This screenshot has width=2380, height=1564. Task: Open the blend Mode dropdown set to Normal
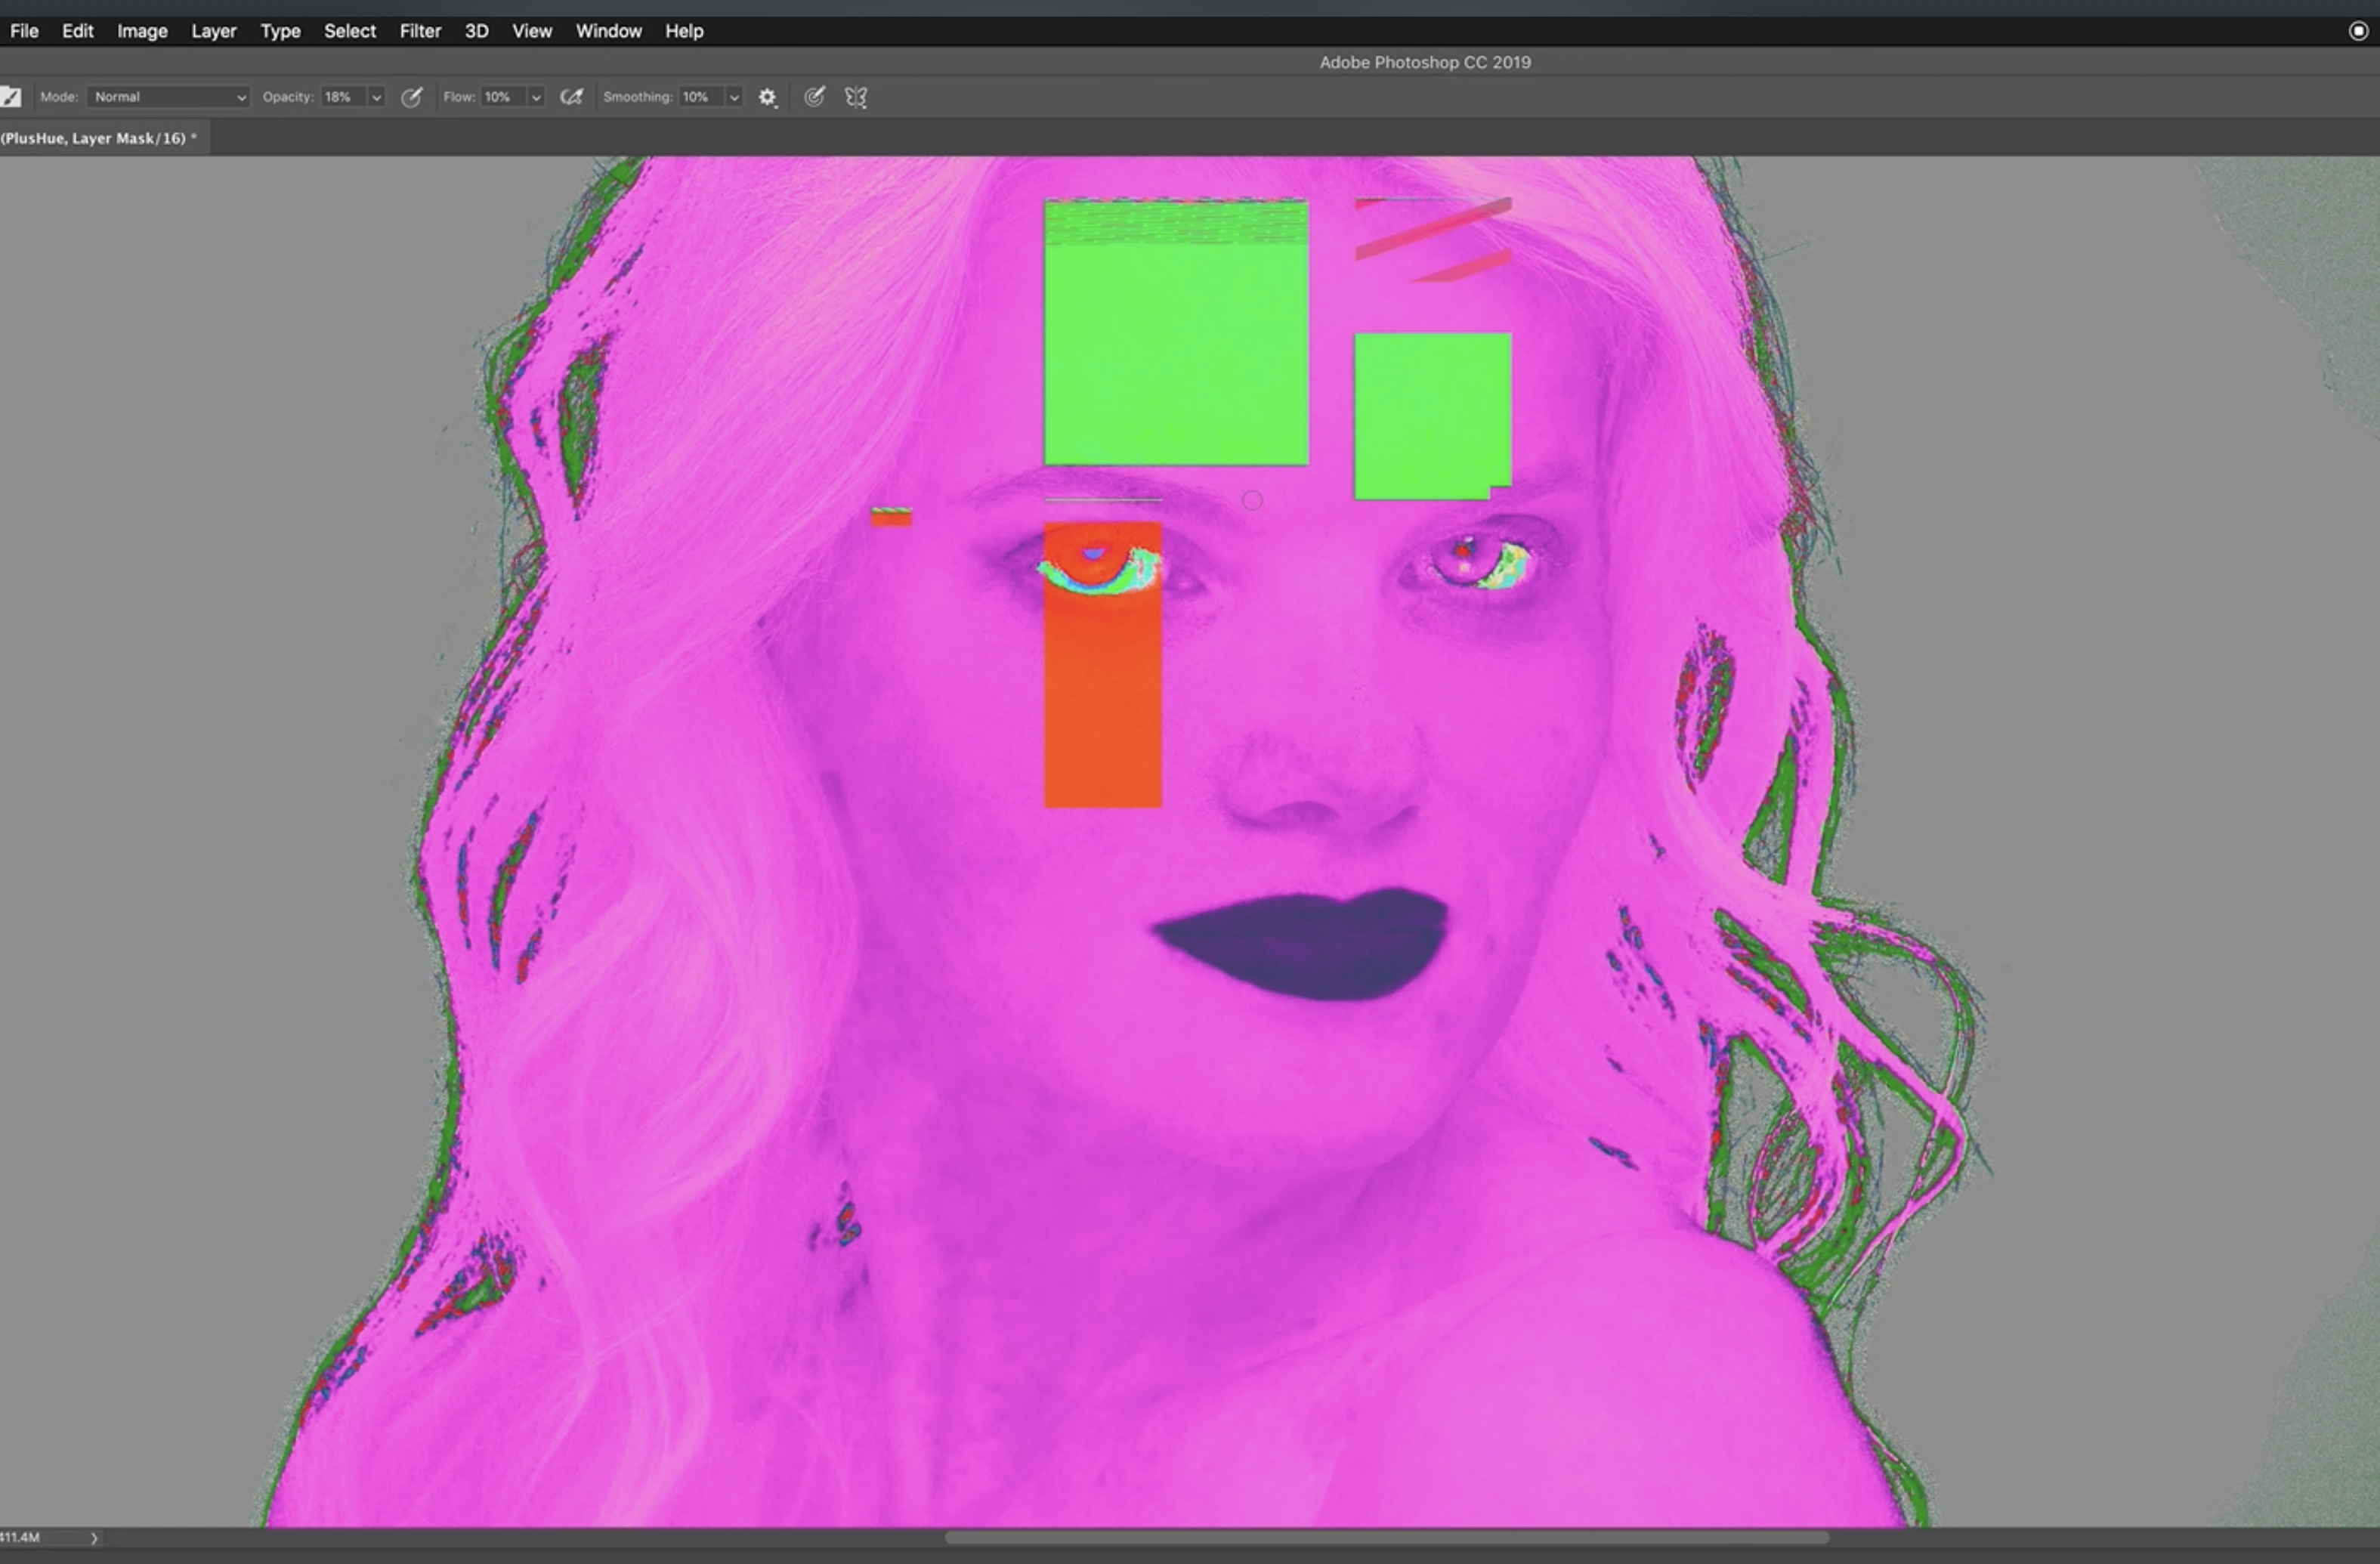pyautogui.click(x=168, y=97)
